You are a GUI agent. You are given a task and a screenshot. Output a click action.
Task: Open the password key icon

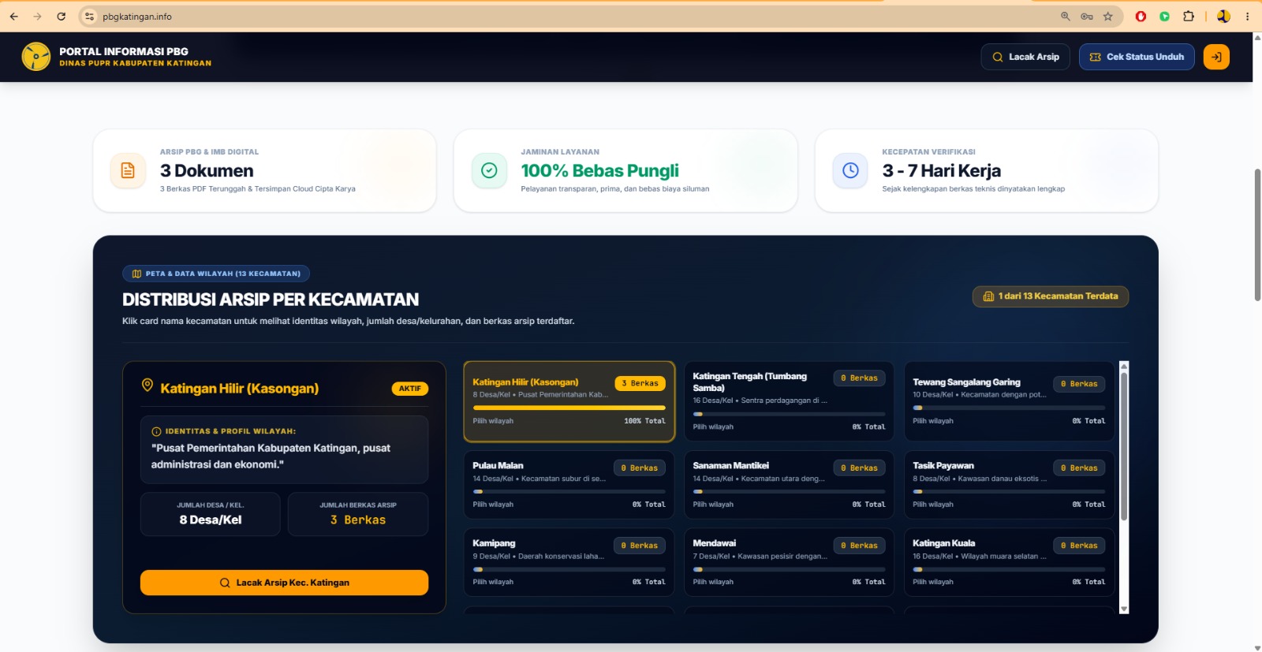click(x=1087, y=16)
